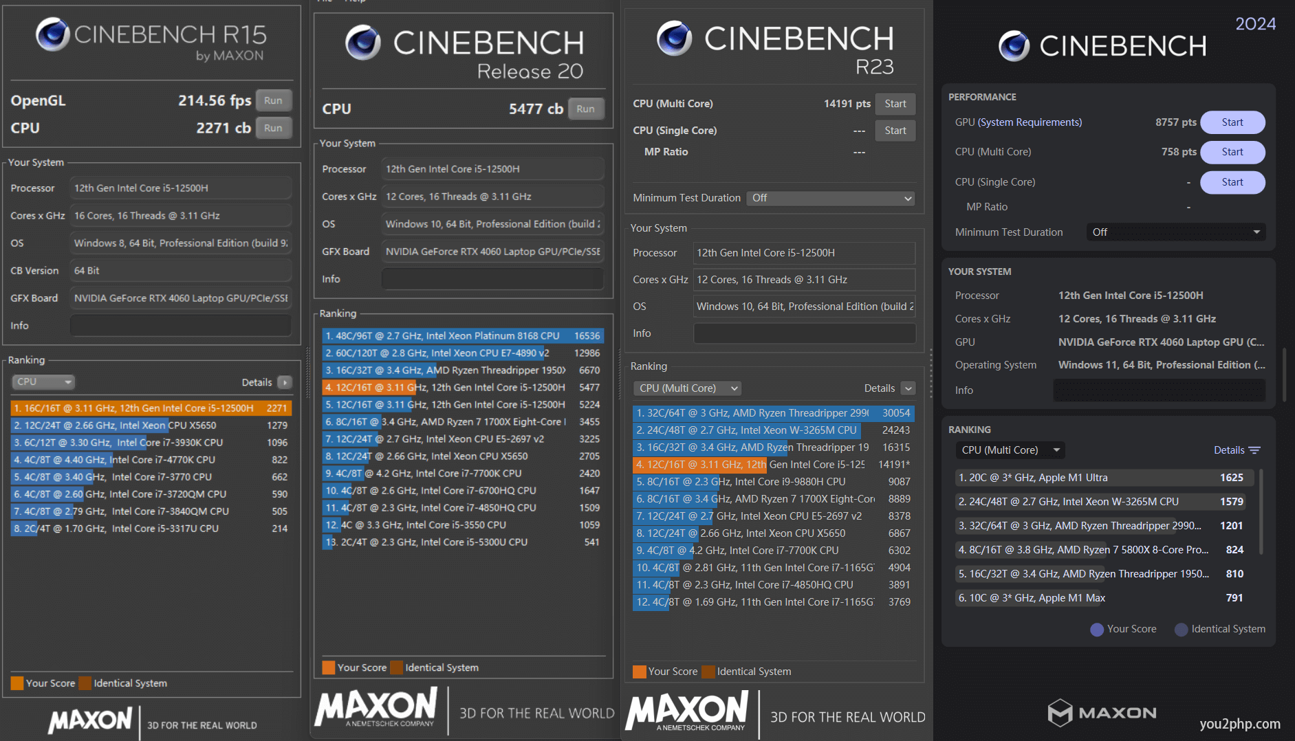The height and width of the screenshot is (741, 1295).
Task: Select highlighted 14191 score row in R23
Action: pos(774,465)
